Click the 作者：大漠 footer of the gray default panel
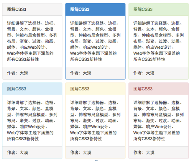 tap(18, 73)
